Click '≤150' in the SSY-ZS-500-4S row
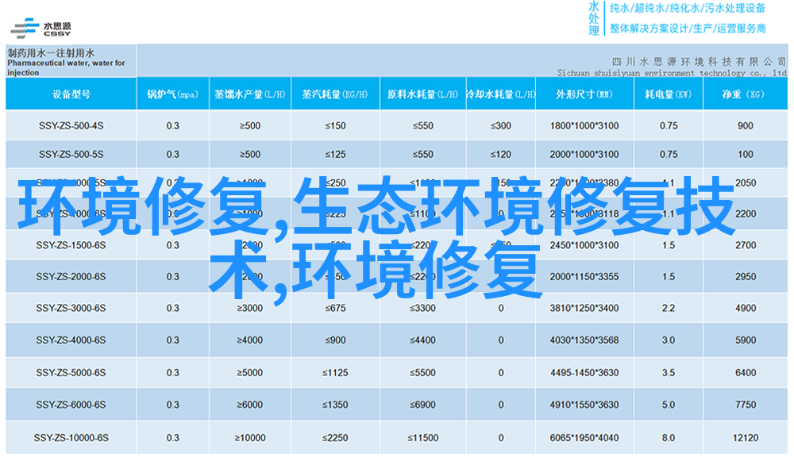The image size is (794, 461). pos(335,125)
